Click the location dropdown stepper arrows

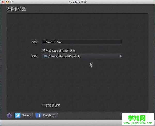[120, 56]
